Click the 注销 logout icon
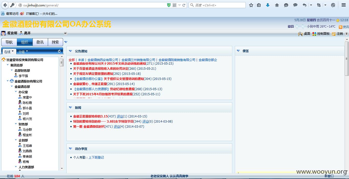The width and height of the screenshot is (349, 179). click(334, 34)
